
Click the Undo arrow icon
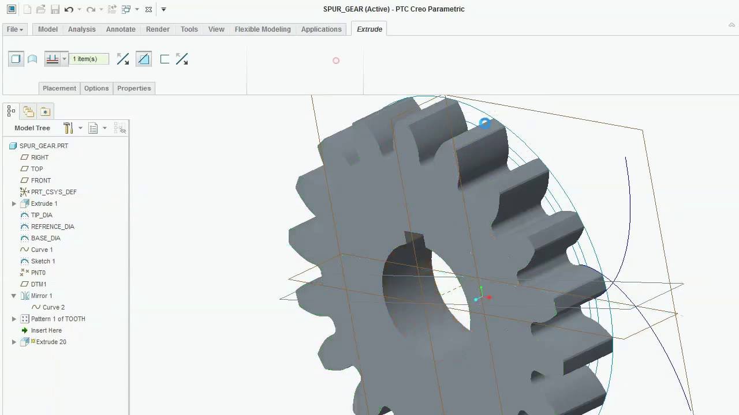pos(69,9)
